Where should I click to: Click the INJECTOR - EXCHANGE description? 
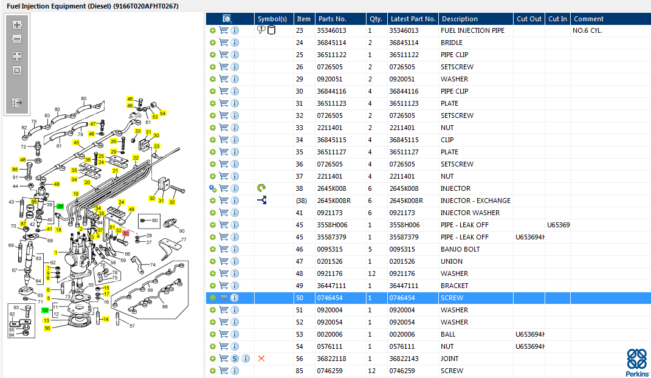475,201
